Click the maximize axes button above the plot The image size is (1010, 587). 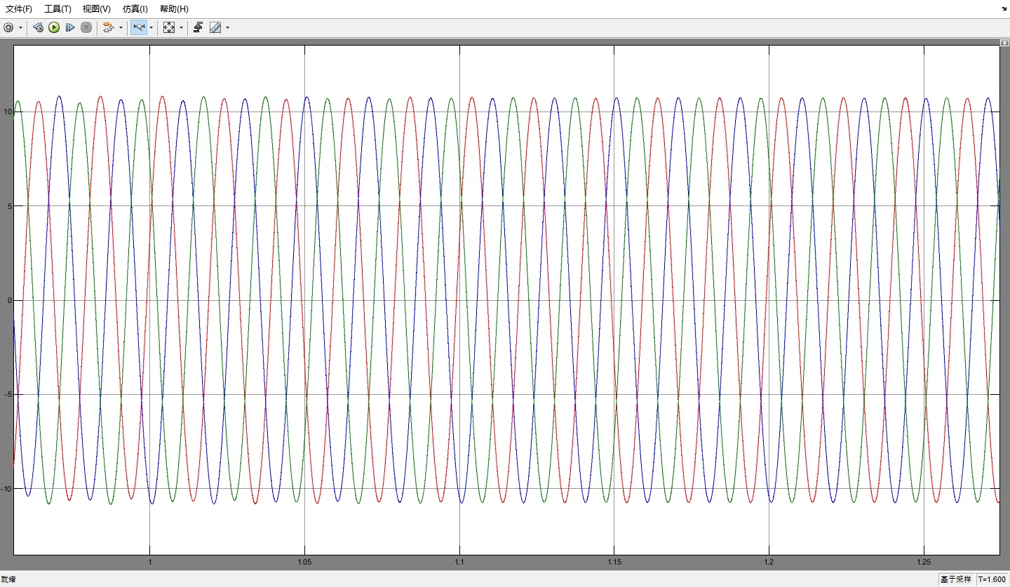1004,43
